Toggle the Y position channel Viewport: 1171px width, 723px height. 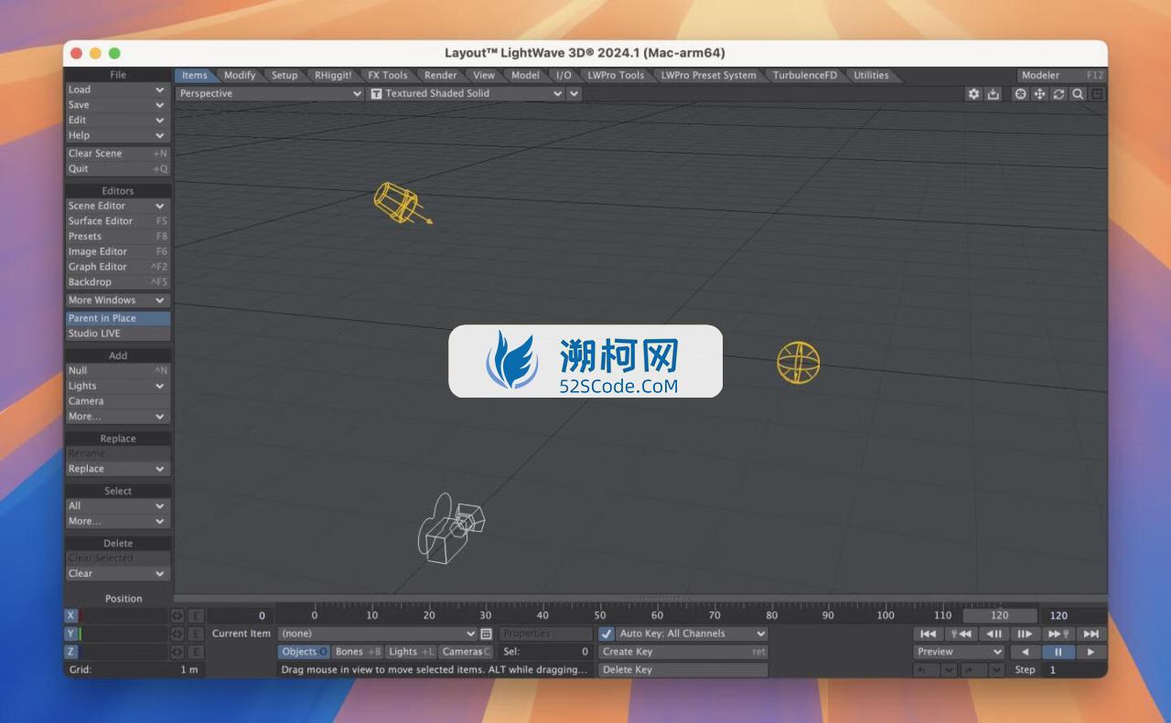click(71, 633)
